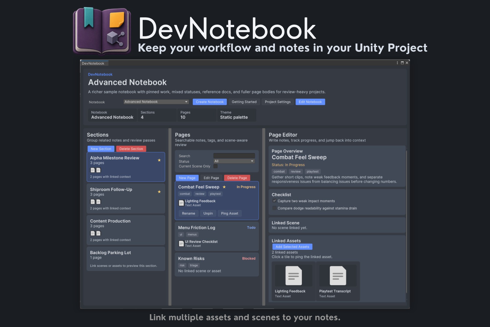Click the triage tag on Known Risks
Screen dimensions: 490x327
pyautogui.click(x=194, y=265)
